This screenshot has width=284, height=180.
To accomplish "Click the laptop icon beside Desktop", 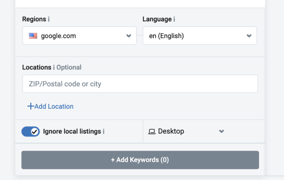I will pos(152,132).
